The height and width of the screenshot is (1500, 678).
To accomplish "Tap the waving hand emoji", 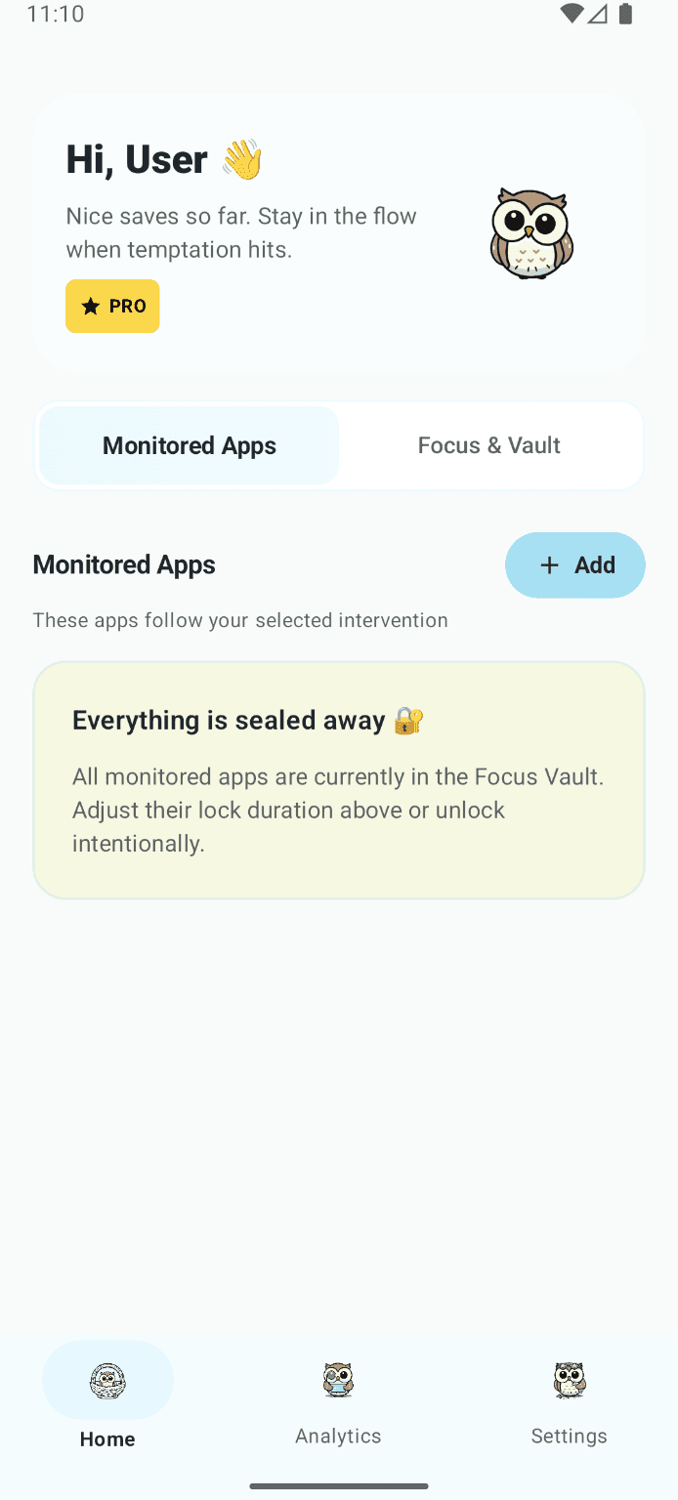I will click(242, 160).
